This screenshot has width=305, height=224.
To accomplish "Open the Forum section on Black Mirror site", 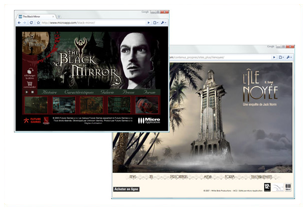I will coord(150,92).
